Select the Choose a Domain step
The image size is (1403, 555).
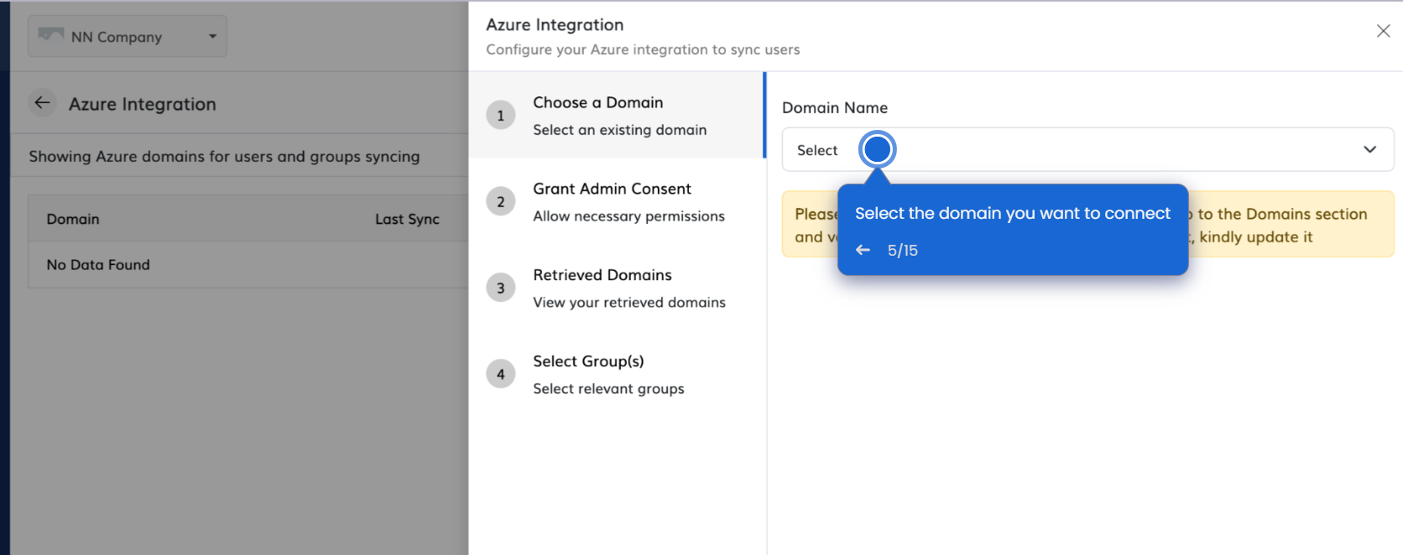click(597, 103)
